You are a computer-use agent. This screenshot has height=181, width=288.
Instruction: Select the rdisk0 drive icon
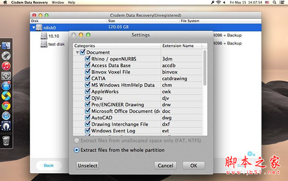coord(39,28)
